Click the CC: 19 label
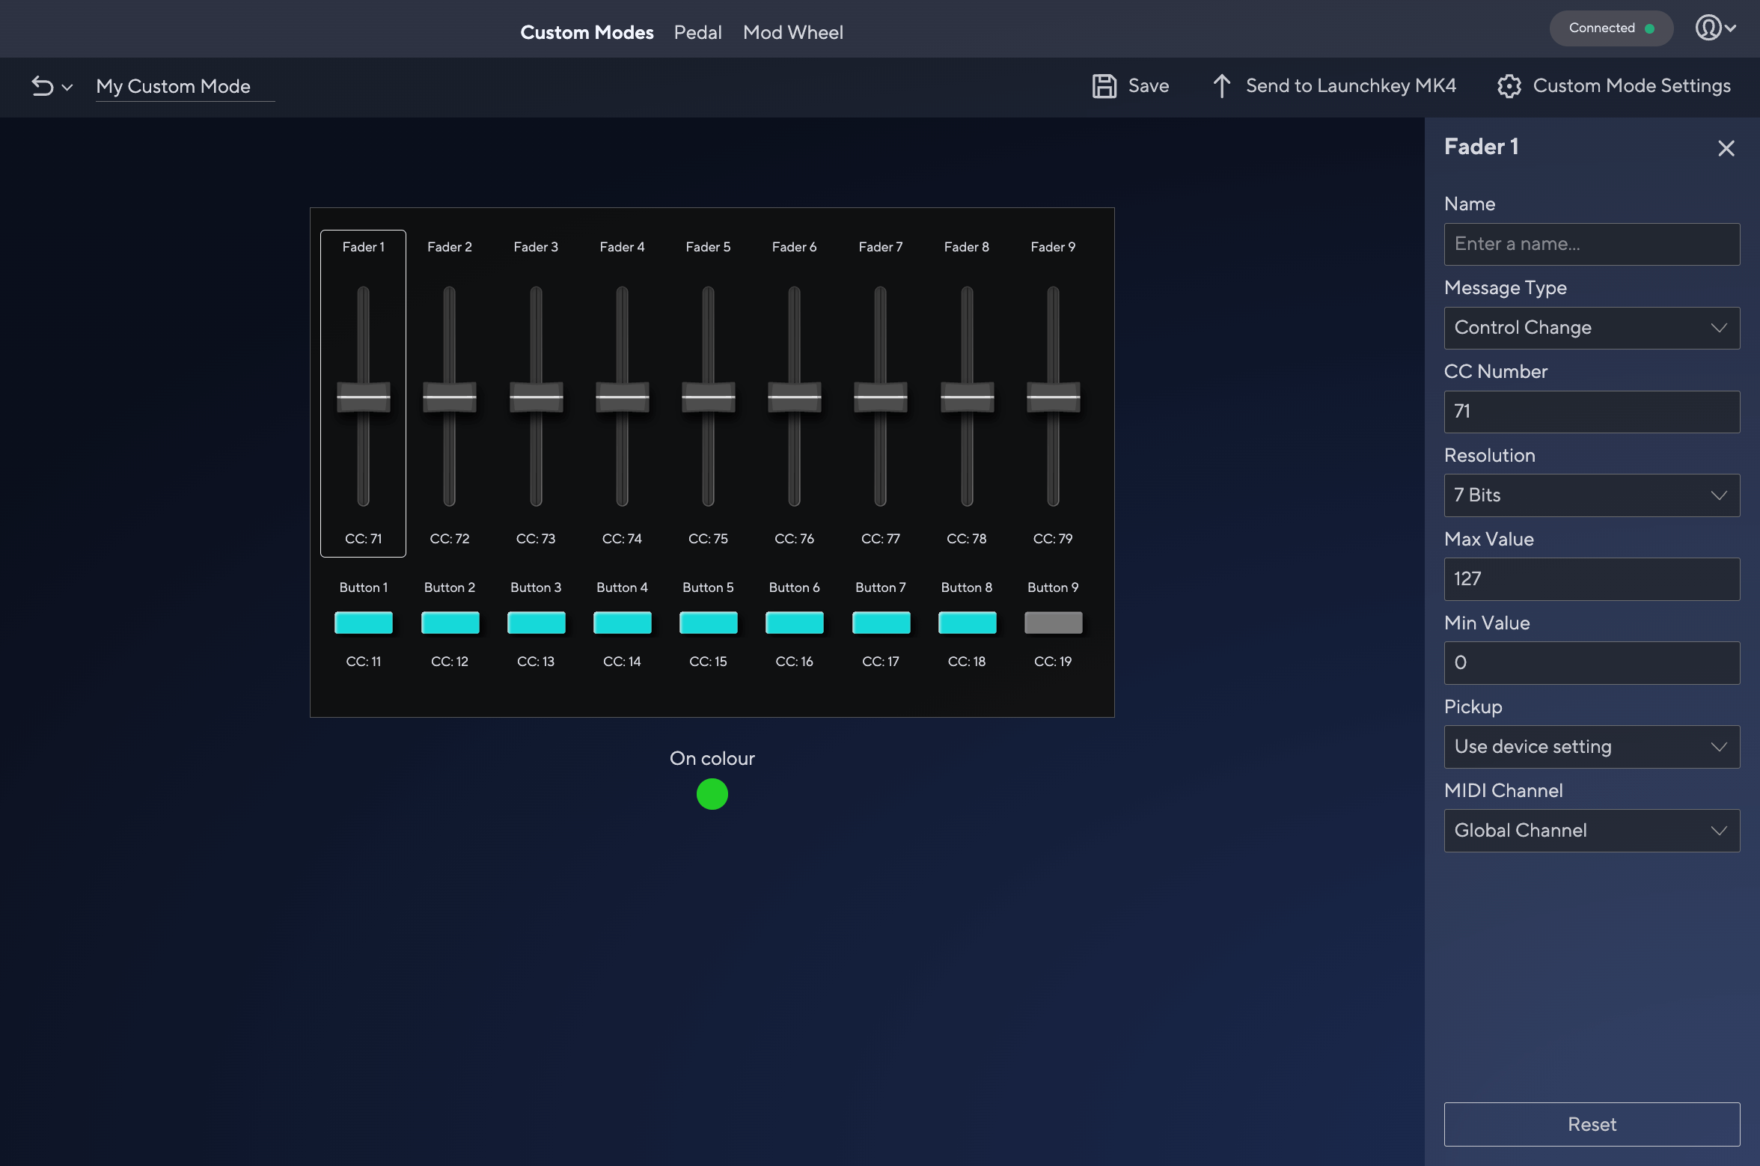Image resolution: width=1760 pixels, height=1166 pixels. click(1053, 662)
